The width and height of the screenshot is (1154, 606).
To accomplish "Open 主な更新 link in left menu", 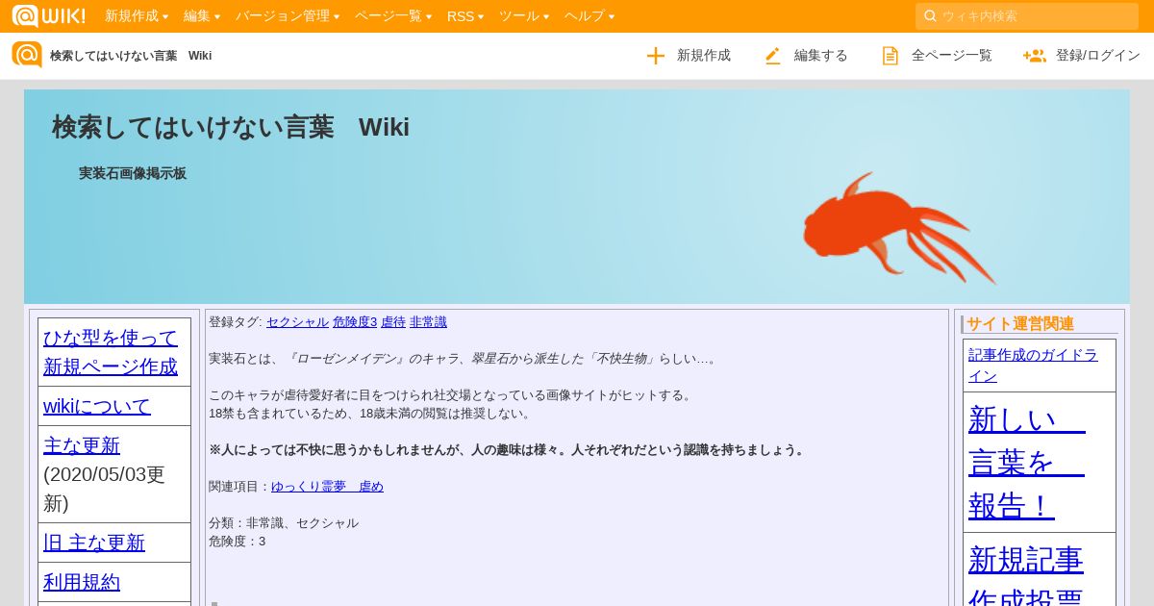I will pos(82,445).
